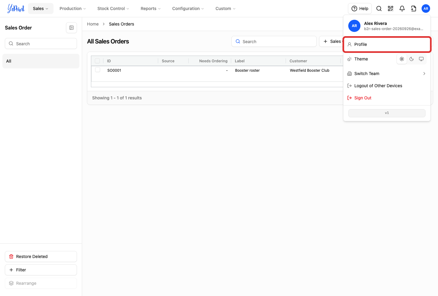Click the Westfield Booster Club customer cell
Image resolution: width=438 pixels, height=296 pixels.
[x=310, y=70]
